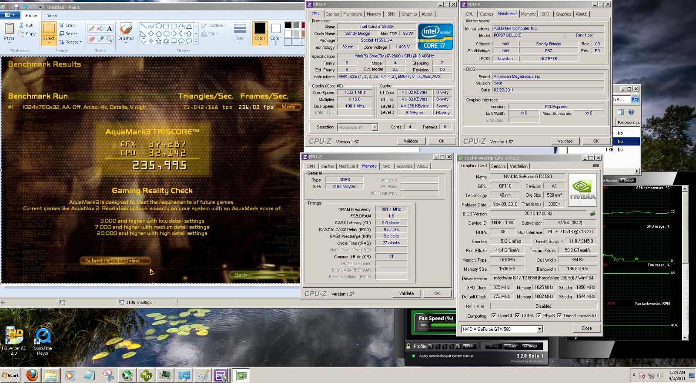Toggle Apply overclocking at system startup
This screenshot has width=696, height=383.
413,356
